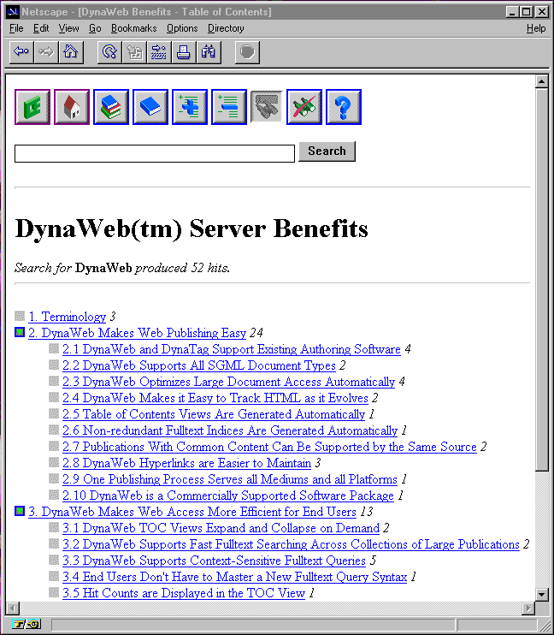The width and height of the screenshot is (554, 635).
Task: Open '3.4 End Users Don't Have to Master' link
Action: [235, 577]
